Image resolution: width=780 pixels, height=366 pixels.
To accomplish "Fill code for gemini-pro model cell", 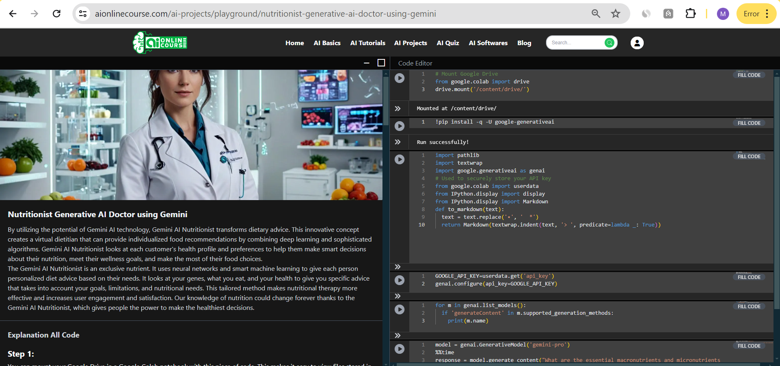I will [749, 346].
